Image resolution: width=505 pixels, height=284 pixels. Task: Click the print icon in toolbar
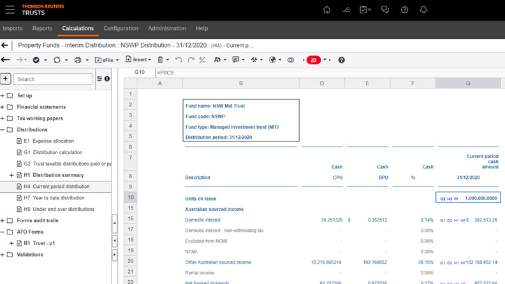click(x=78, y=60)
